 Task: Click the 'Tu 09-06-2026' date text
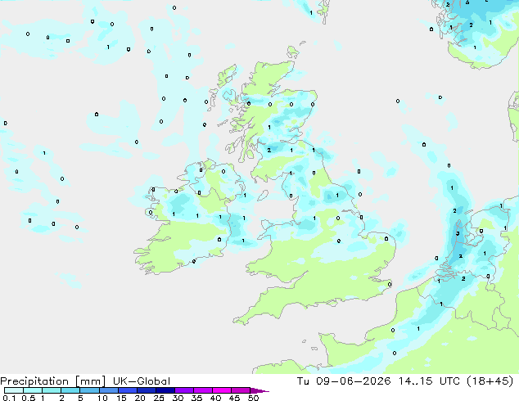[x=344, y=381]
